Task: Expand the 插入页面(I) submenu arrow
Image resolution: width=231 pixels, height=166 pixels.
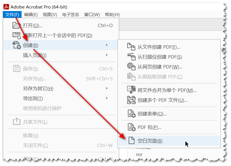Action: 107,55
